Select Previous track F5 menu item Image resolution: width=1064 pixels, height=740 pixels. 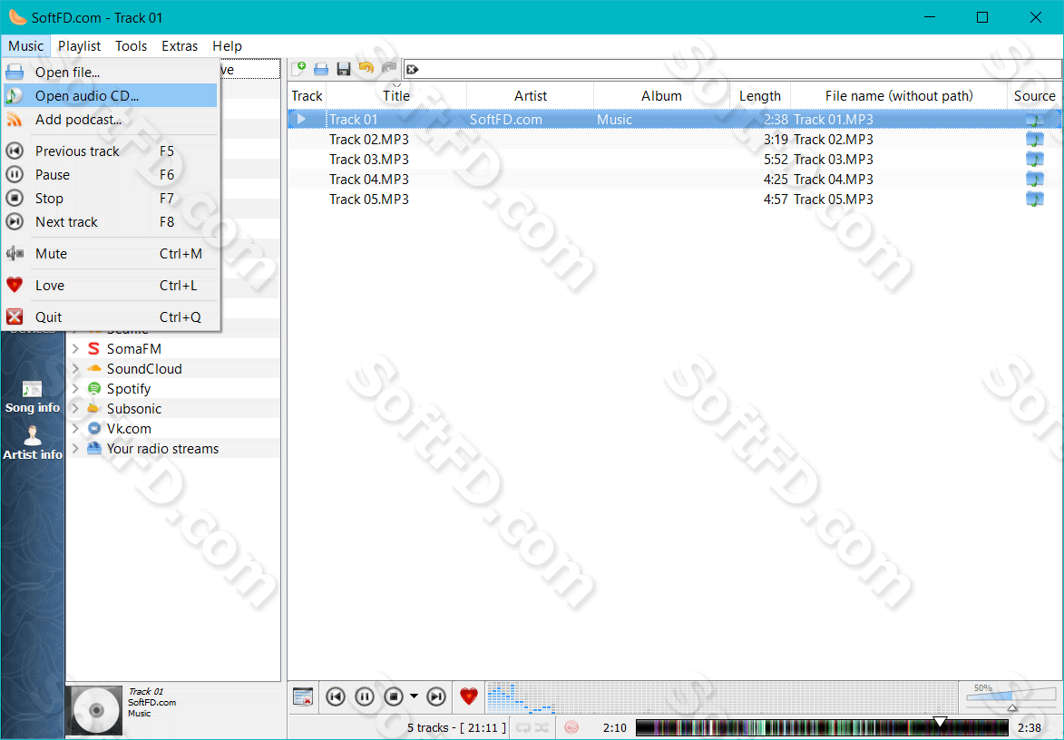pos(111,151)
